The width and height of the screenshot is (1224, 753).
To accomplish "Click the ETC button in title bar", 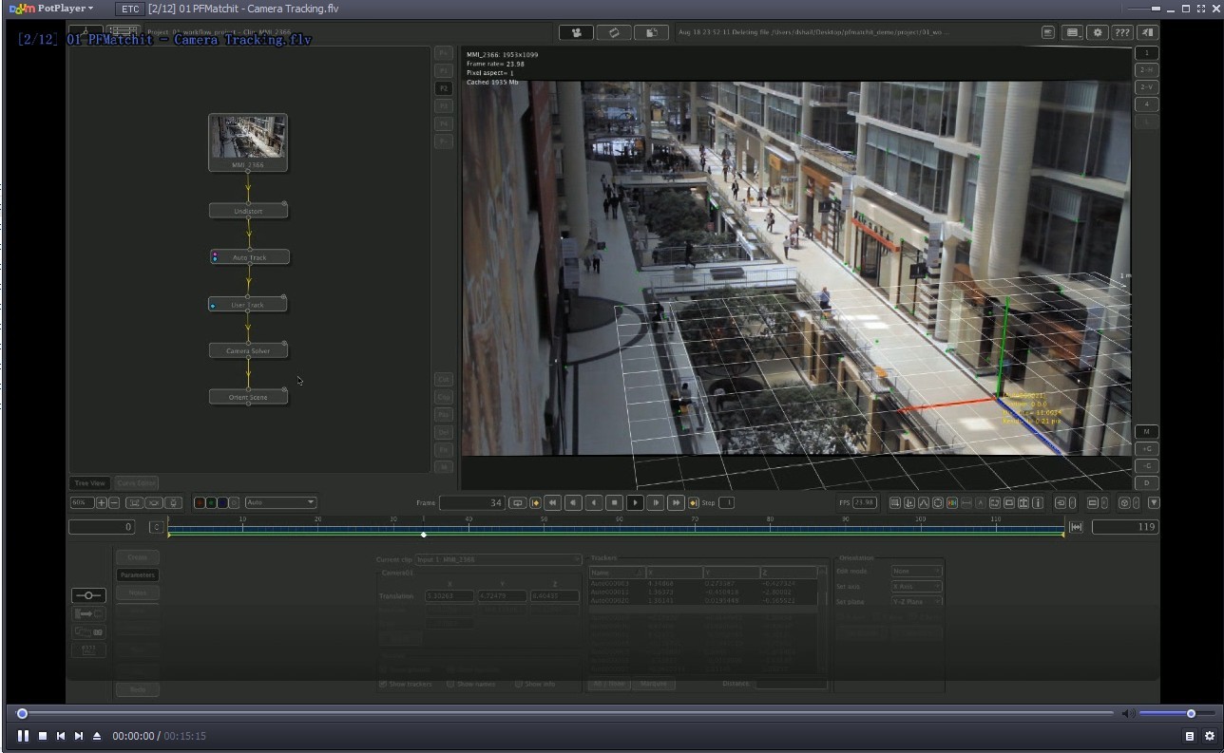I will coord(128,9).
